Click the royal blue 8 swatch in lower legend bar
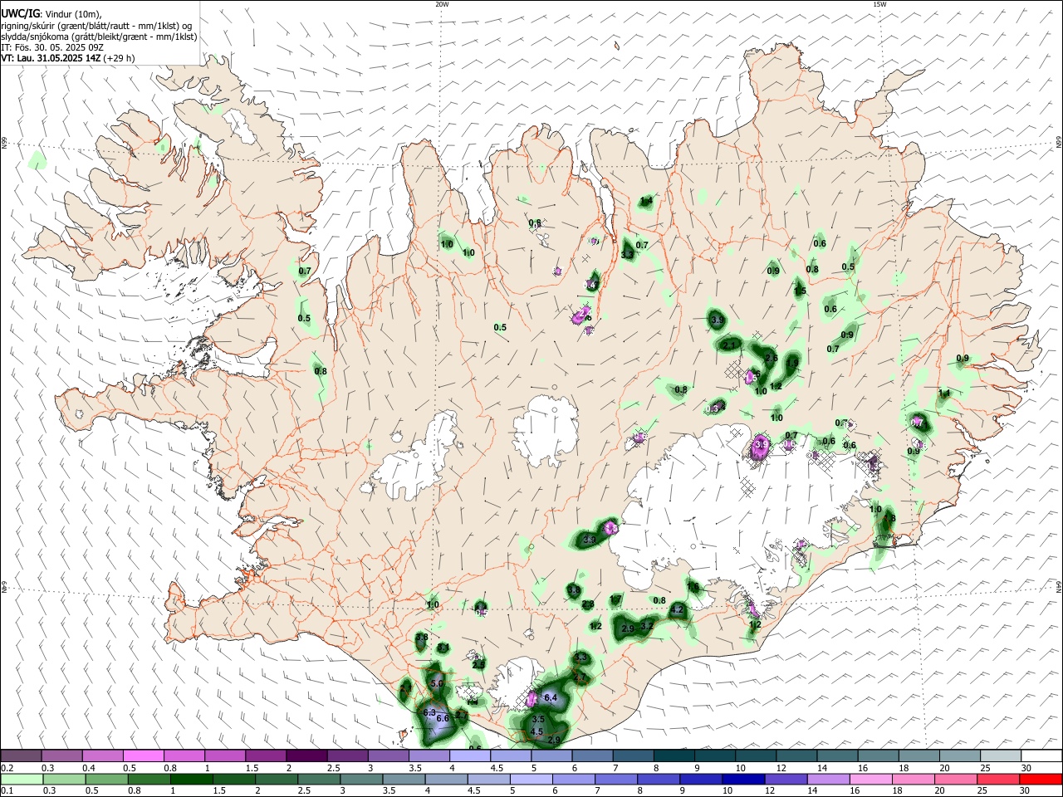Screen dimensions: 1063x797 (x=659, y=779)
